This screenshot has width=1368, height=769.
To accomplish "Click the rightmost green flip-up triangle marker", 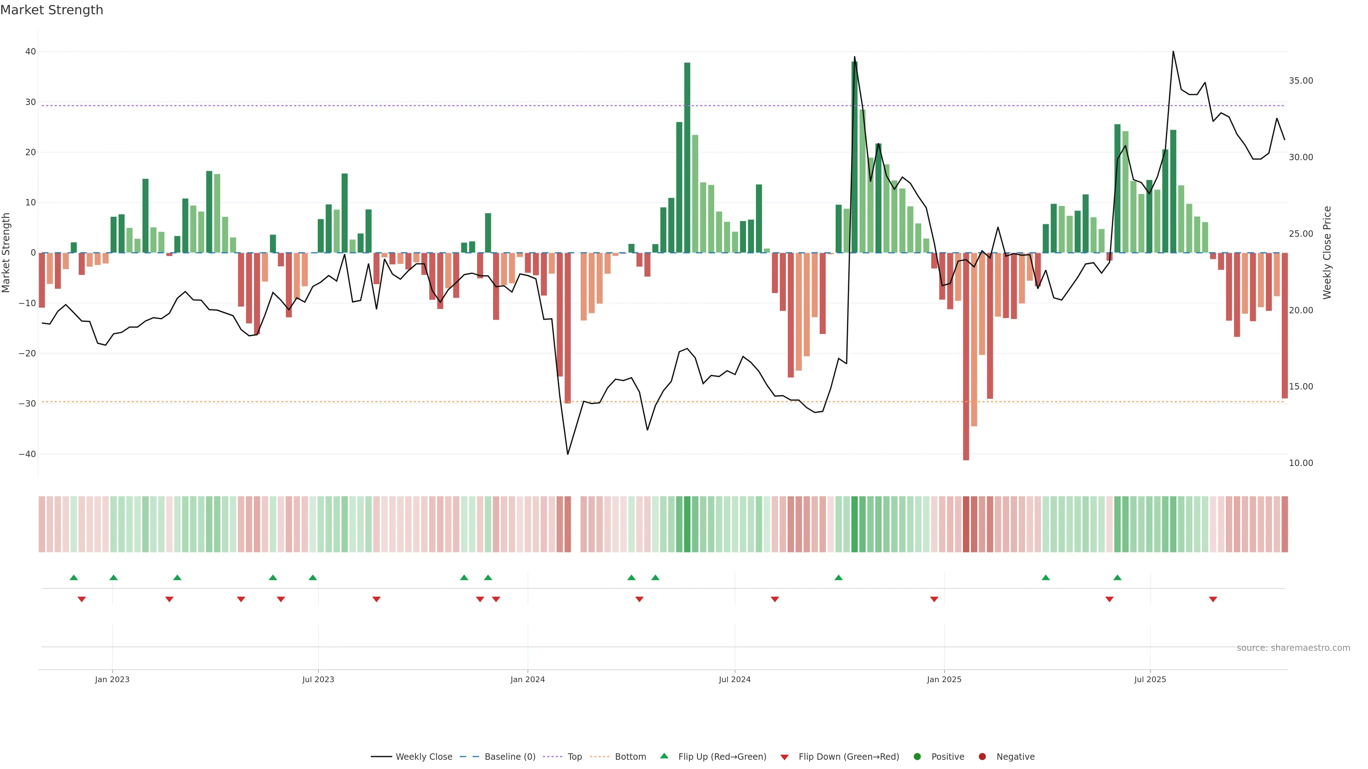I will 1117,577.
